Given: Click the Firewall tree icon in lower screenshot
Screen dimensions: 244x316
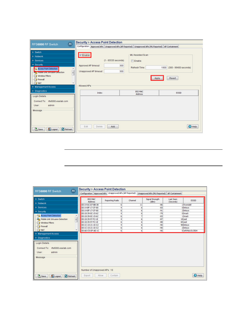Looking at the screenshot, I should tap(39, 226).
